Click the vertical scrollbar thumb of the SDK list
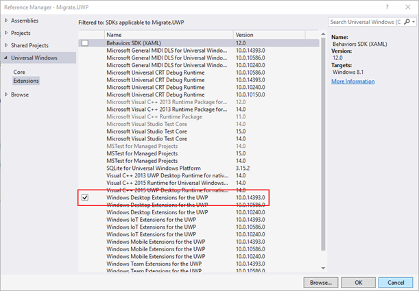Screen dimensions: 419x291 (323, 144)
